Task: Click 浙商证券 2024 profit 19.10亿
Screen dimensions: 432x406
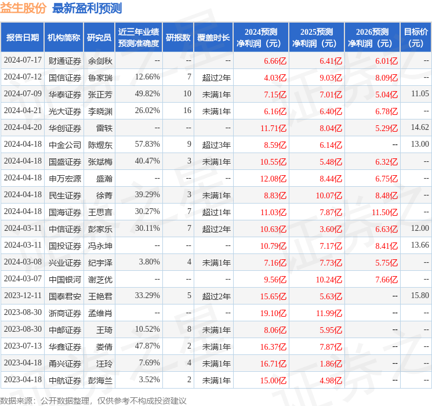Action: tap(273, 313)
